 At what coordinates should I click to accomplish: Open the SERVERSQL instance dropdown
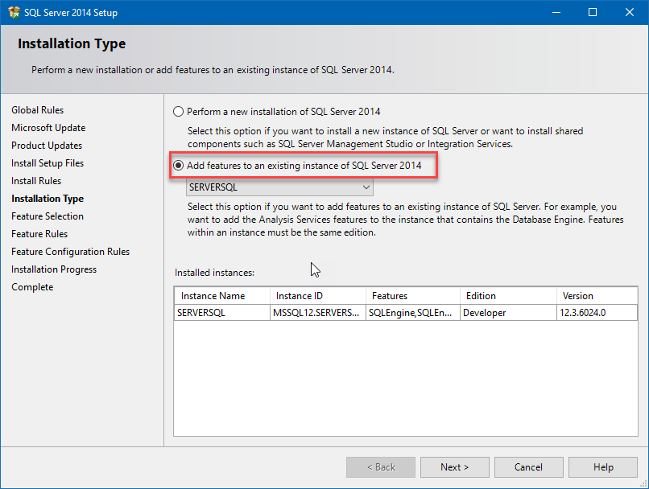[x=366, y=186]
